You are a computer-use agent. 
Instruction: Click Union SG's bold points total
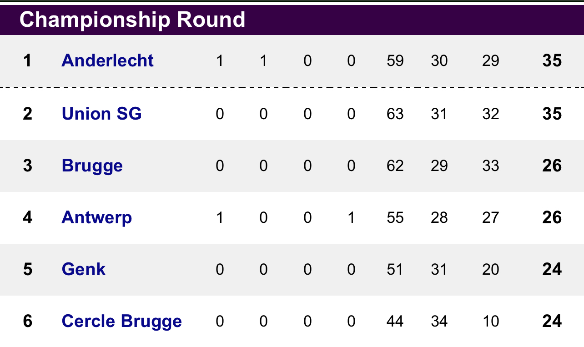pyautogui.click(x=552, y=113)
